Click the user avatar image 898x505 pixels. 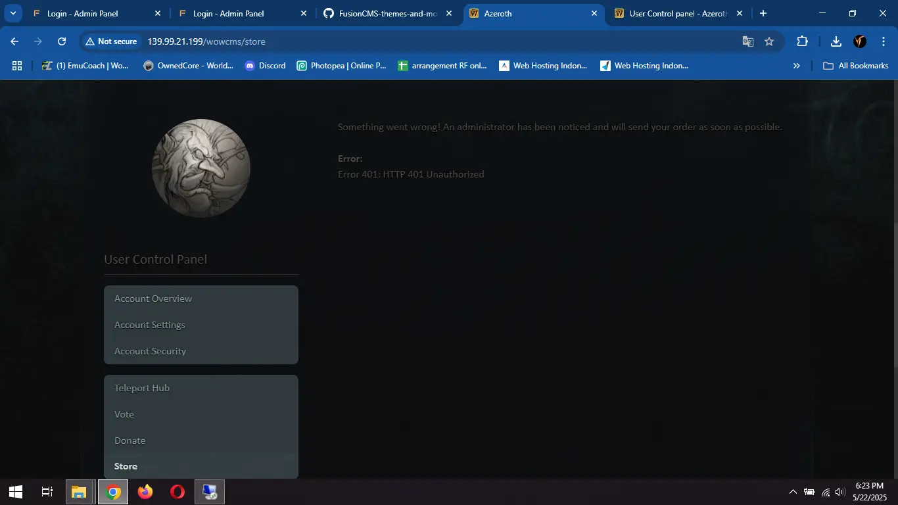(x=201, y=168)
